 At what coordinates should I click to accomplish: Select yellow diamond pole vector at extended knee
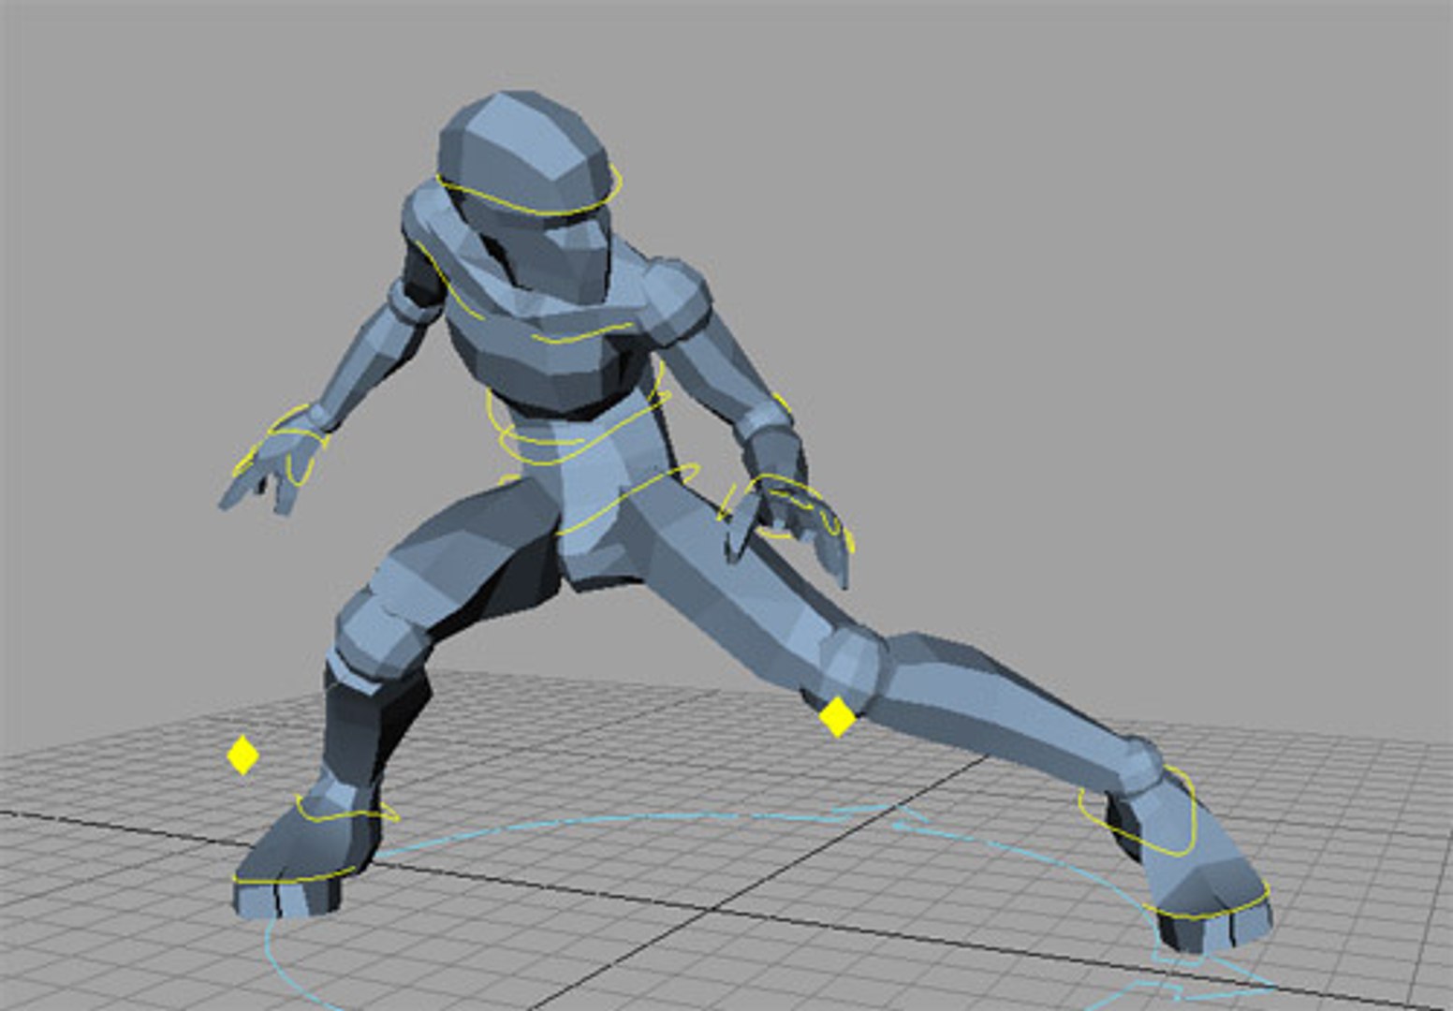coord(837,717)
